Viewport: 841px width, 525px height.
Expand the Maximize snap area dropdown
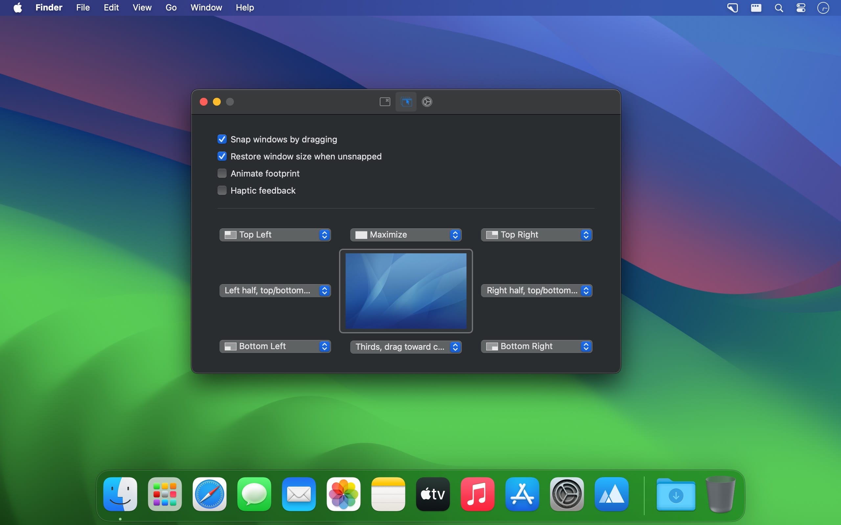pyautogui.click(x=406, y=235)
